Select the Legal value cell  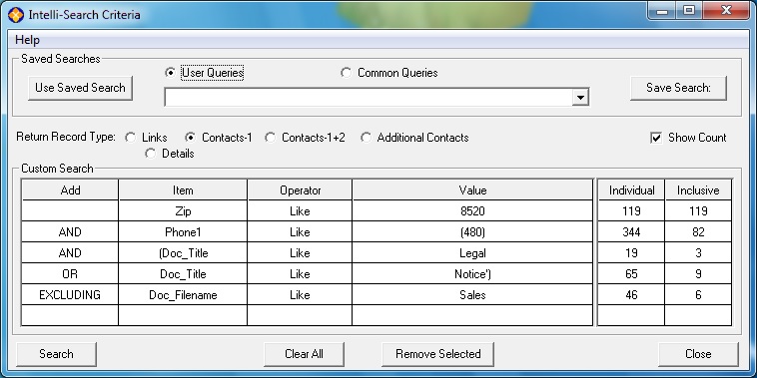[x=472, y=252]
